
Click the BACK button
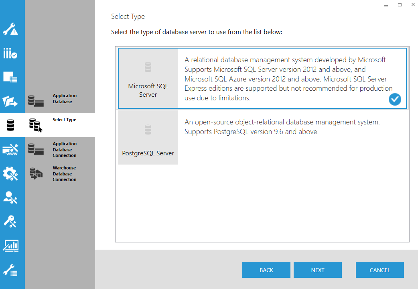coord(266,270)
